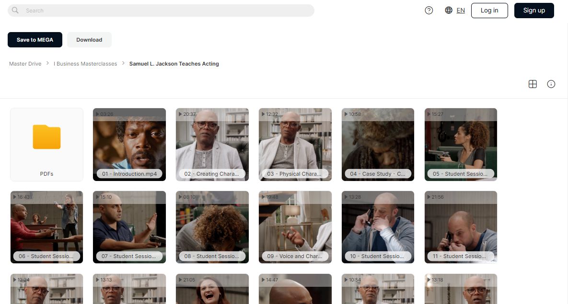
Task: Open the 14:47 duration video thumbnail
Action: coord(295,289)
